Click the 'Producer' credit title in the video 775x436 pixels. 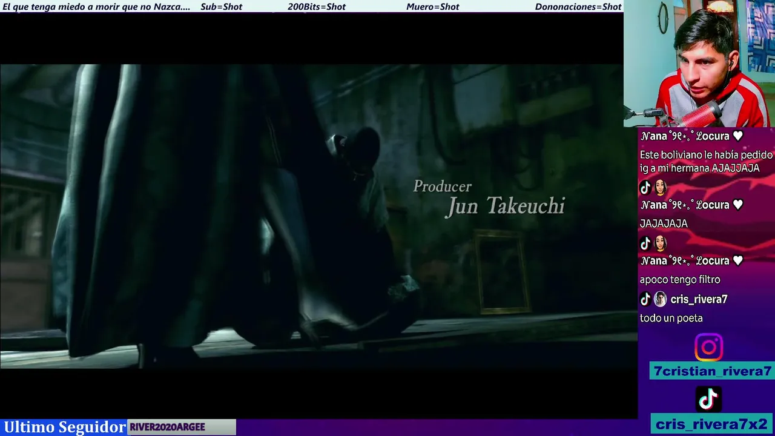click(x=442, y=187)
